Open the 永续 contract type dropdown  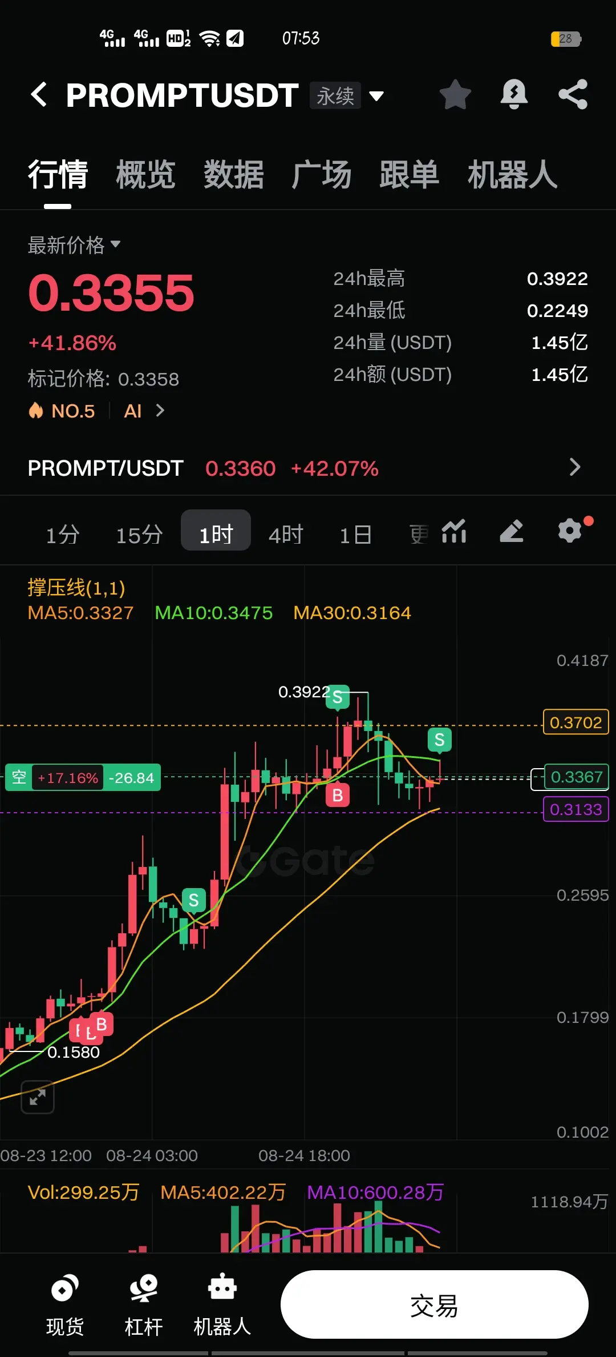click(347, 95)
